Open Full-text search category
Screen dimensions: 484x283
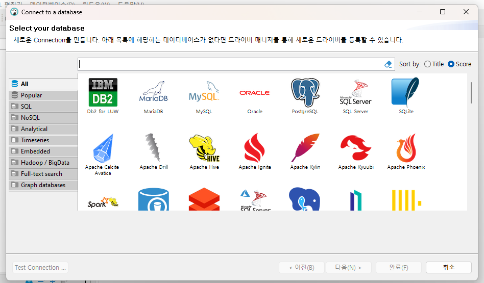[x=43, y=174]
